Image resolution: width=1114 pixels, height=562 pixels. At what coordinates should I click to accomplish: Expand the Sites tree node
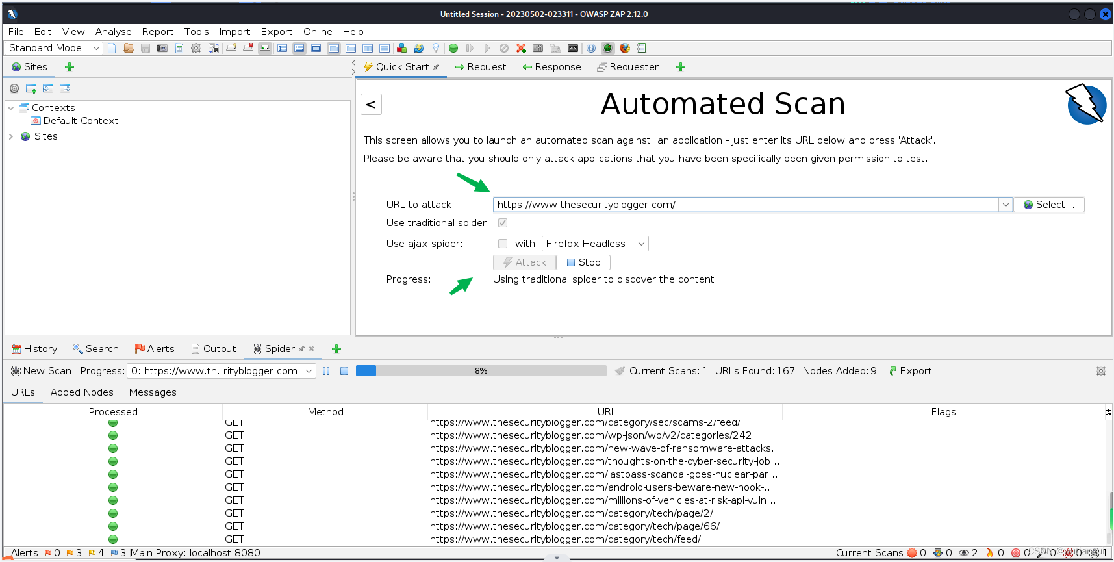pyautogui.click(x=10, y=136)
